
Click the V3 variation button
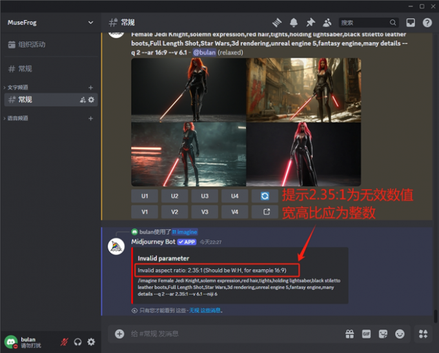[x=205, y=212]
